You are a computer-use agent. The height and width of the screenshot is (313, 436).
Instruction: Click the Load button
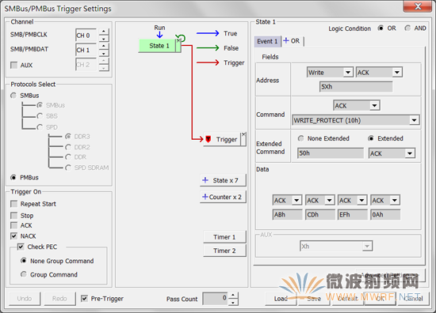coord(281,299)
